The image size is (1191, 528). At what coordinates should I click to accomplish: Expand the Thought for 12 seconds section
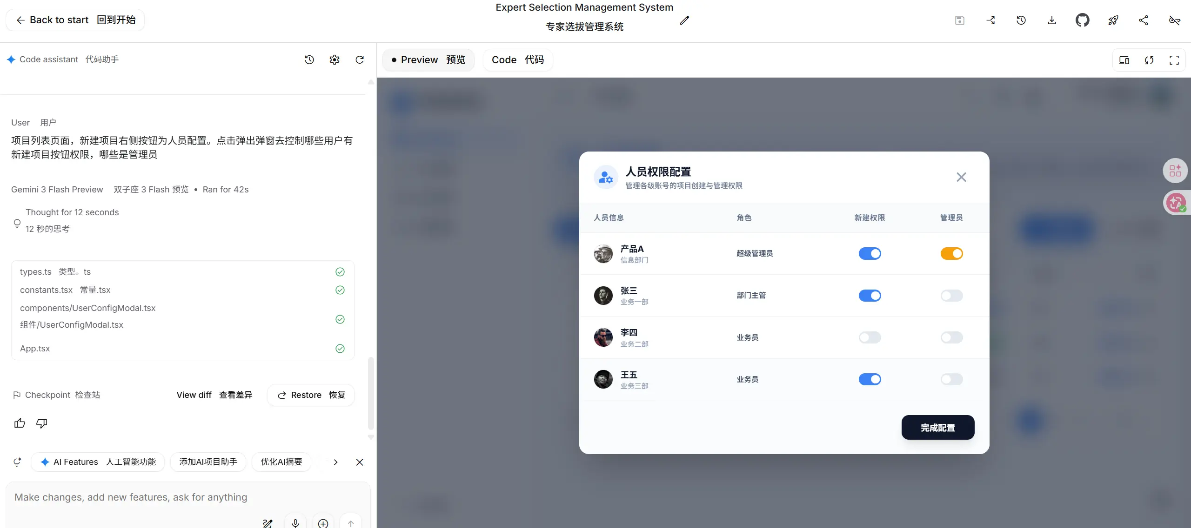[x=72, y=212]
